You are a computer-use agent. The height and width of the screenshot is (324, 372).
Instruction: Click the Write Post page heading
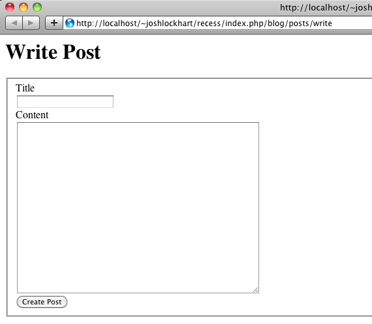pyautogui.click(x=54, y=52)
